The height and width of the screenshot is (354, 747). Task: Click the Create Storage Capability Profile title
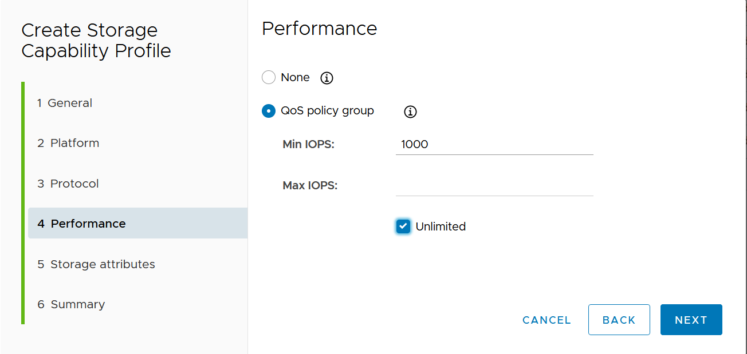(x=96, y=40)
